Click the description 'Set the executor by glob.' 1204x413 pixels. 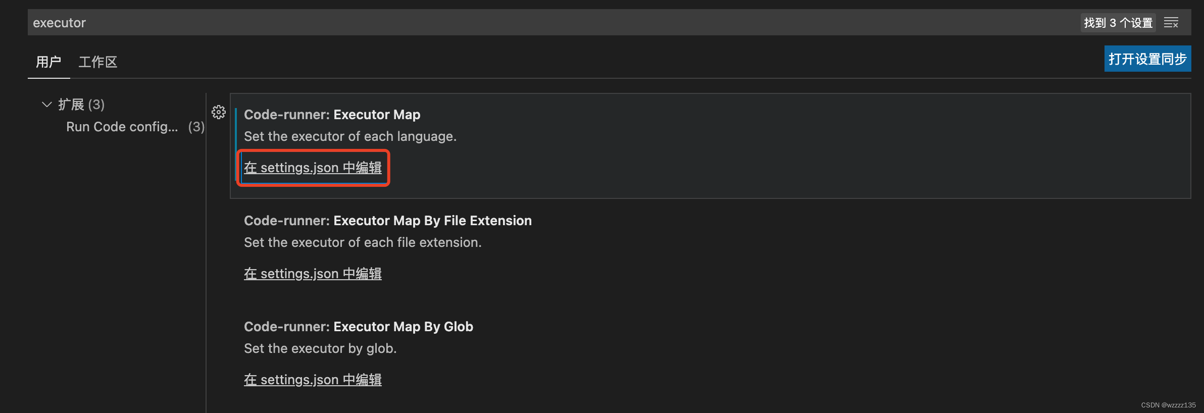(x=320, y=348)
